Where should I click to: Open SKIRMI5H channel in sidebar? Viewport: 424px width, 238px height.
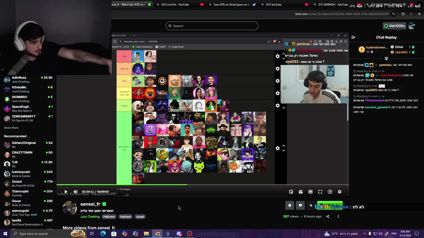click(28, 99)
